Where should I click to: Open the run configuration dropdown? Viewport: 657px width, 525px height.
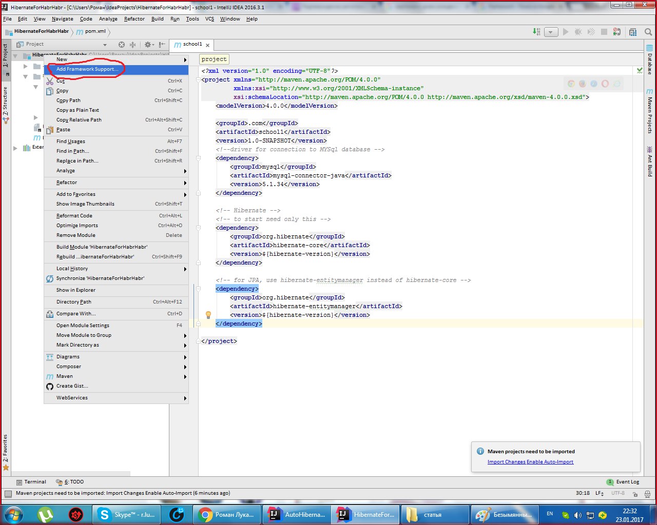[551, 32]
